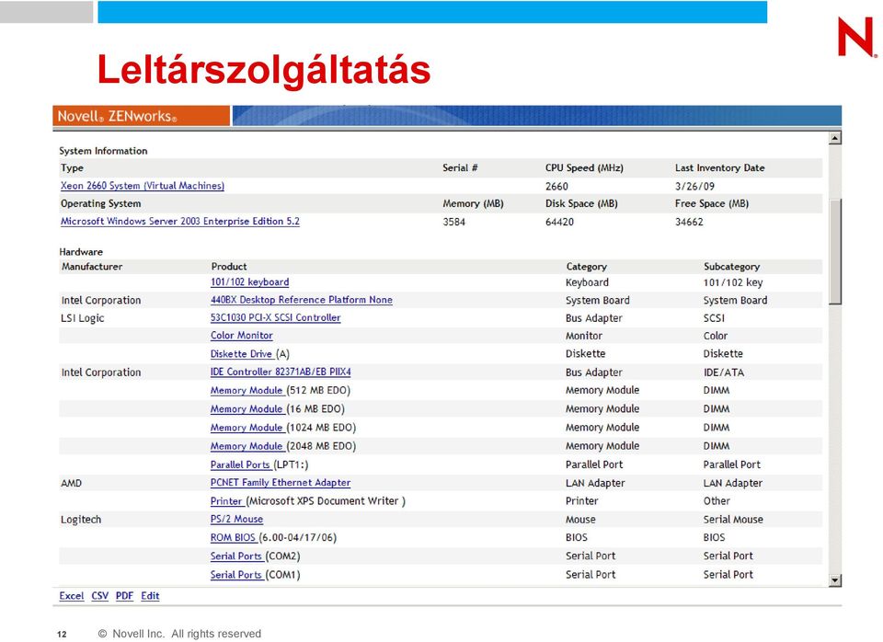The image size is (883, 642).
Task: Open 440BX Desktop Reference Platform None link
Action: 302,300
